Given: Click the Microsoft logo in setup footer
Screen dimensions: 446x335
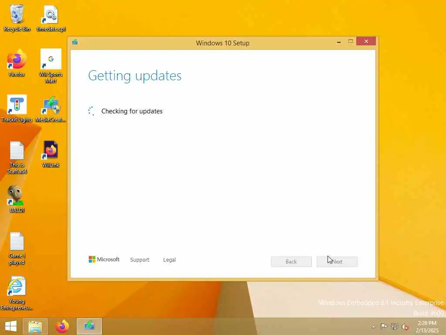Looking at the screenshot, I should [x=104, y=260].
